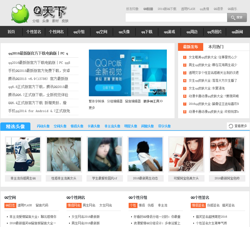Select the 个性 tag under QQ个性分组

coord(133,205)
